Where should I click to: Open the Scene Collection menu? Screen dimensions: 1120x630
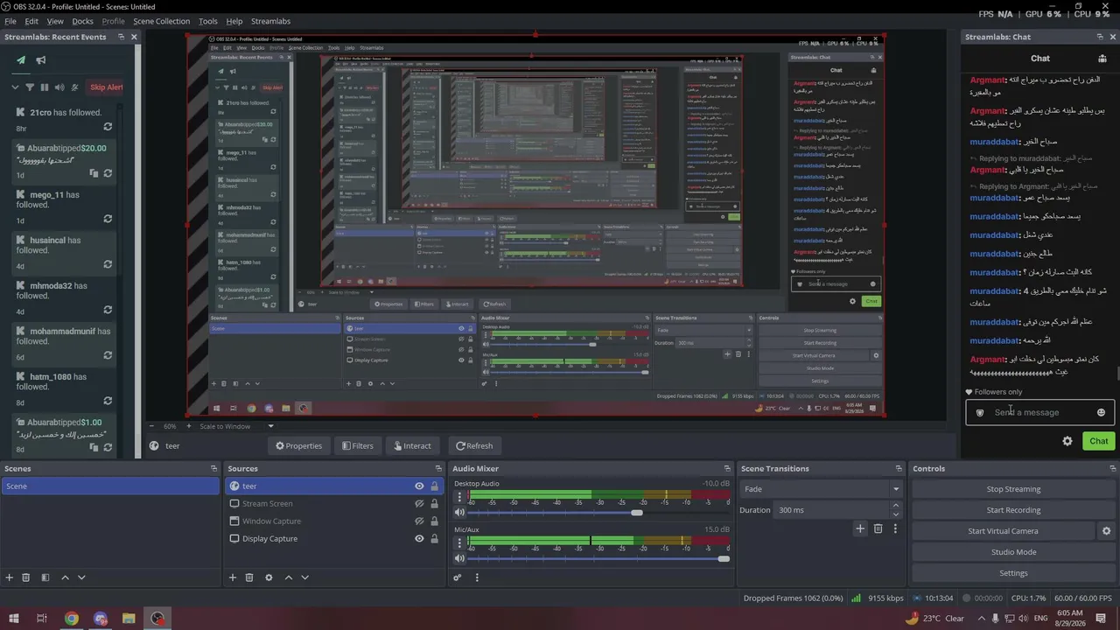click(x=161, y=21)
